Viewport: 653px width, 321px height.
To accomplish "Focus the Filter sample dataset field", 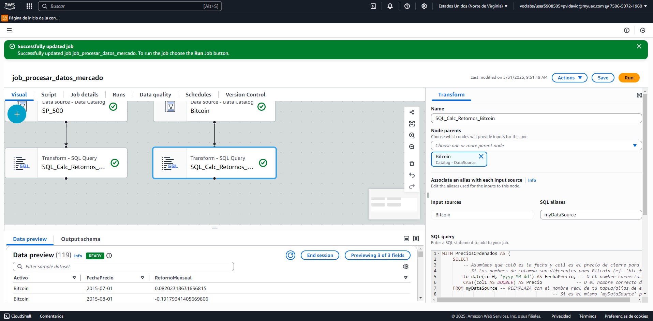I will [x=123, y=266].
